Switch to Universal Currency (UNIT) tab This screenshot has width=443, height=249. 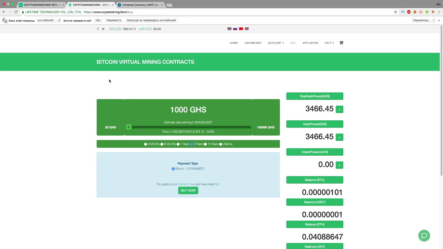140,5
